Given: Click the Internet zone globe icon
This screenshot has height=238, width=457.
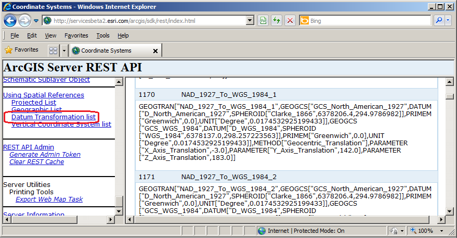Looking at the screenshot, I should (262, 231).
